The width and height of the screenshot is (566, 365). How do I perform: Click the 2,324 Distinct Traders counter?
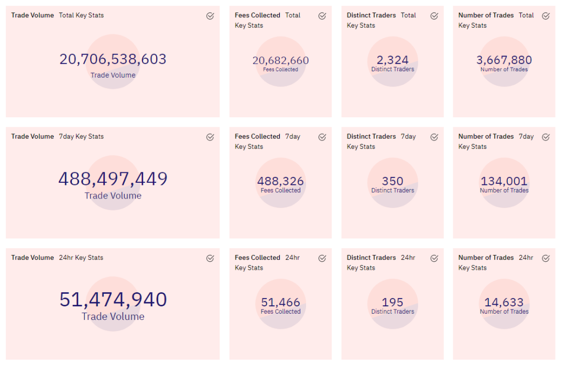(x=393, y=60)
